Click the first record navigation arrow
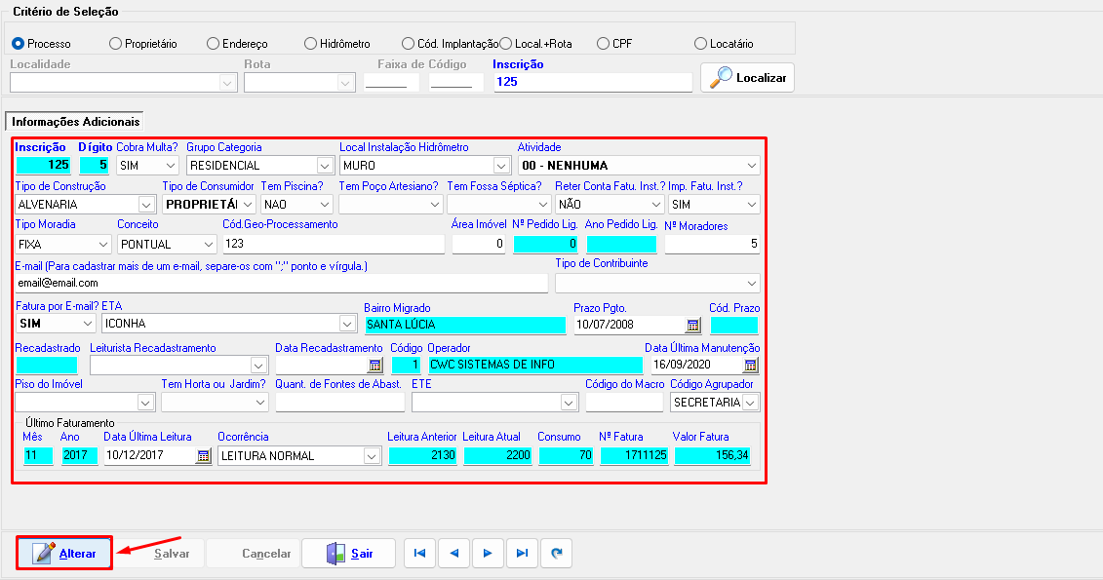Image resolution: width=1103 pixels, height=580 pixels. click(x=419, y=553)
